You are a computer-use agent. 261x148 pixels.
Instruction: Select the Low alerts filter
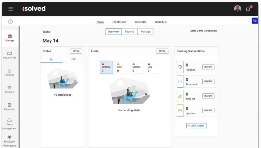pyautogui.click(x=152, y=67)
